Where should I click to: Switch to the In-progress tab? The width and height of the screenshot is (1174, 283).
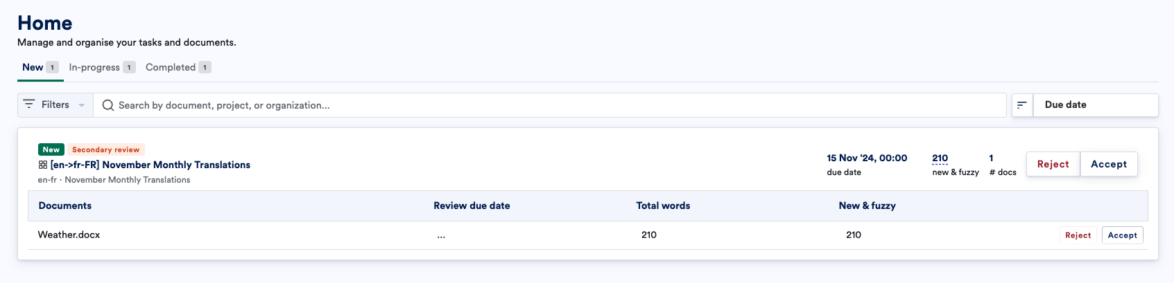[x=102, y=67]
